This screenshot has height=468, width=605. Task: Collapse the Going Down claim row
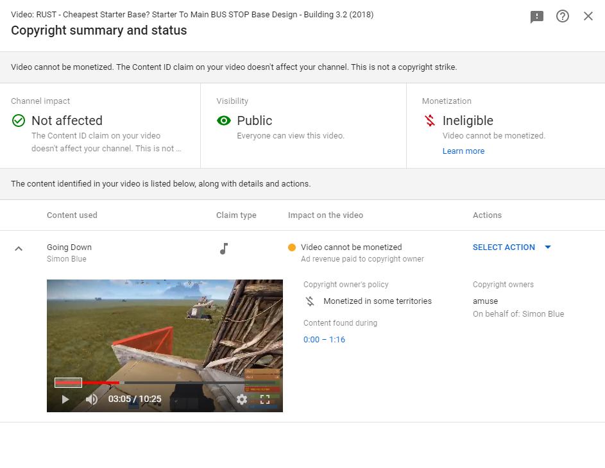coord(19,249)
